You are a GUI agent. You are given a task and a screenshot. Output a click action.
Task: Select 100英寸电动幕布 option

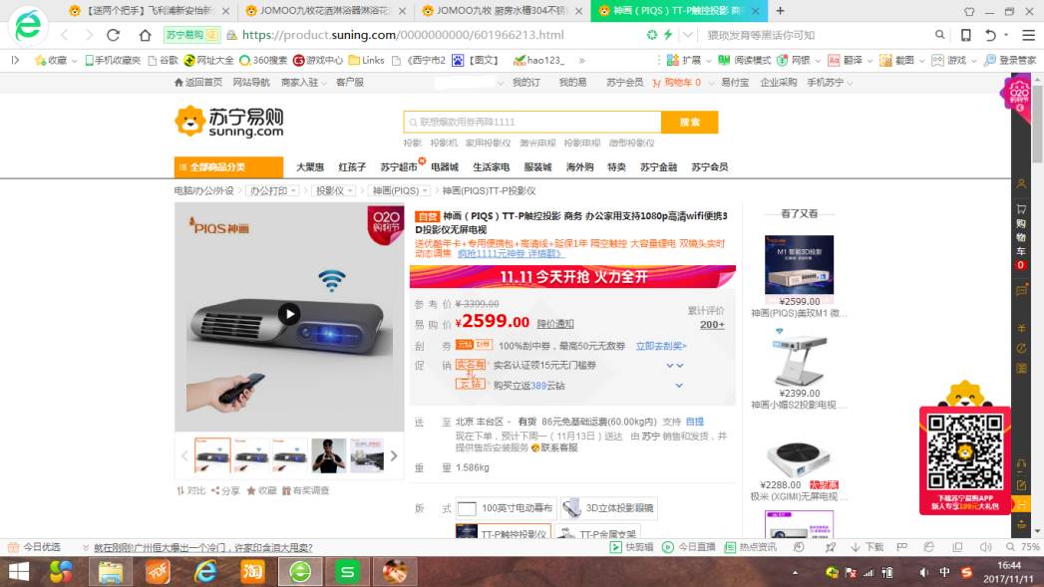coord(506,508)
